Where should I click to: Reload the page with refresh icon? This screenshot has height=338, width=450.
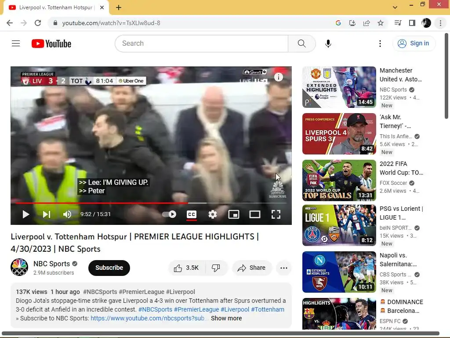pos(38,23)
